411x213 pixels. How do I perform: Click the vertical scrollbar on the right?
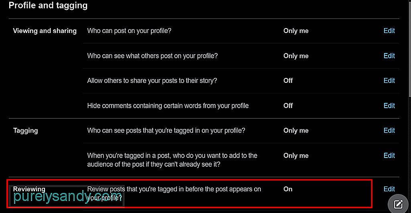click(409, 47)
